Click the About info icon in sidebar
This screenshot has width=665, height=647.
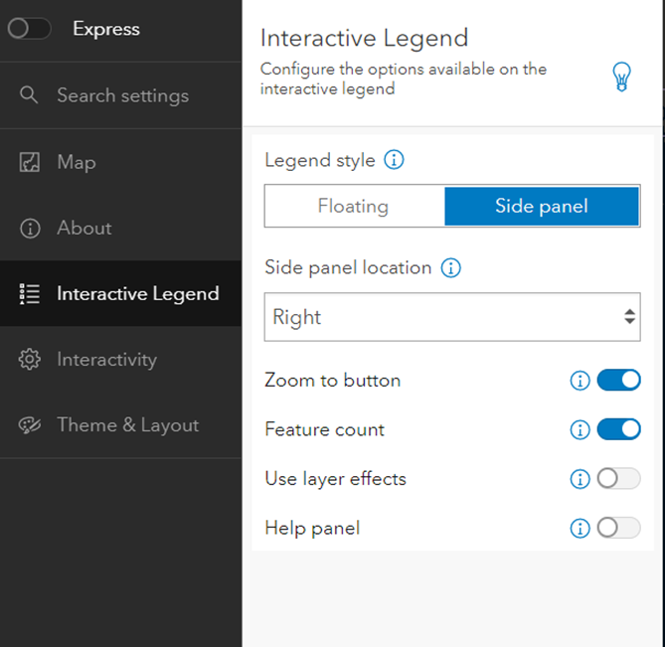tap(30, 229)
